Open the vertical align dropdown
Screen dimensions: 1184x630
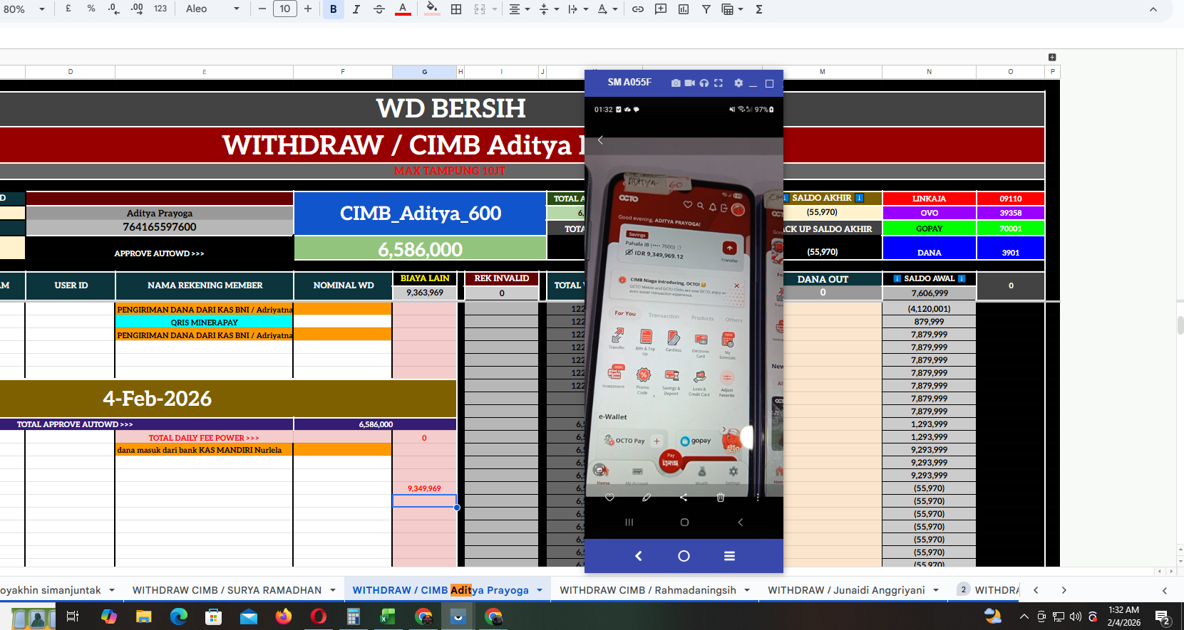(548, 9)
